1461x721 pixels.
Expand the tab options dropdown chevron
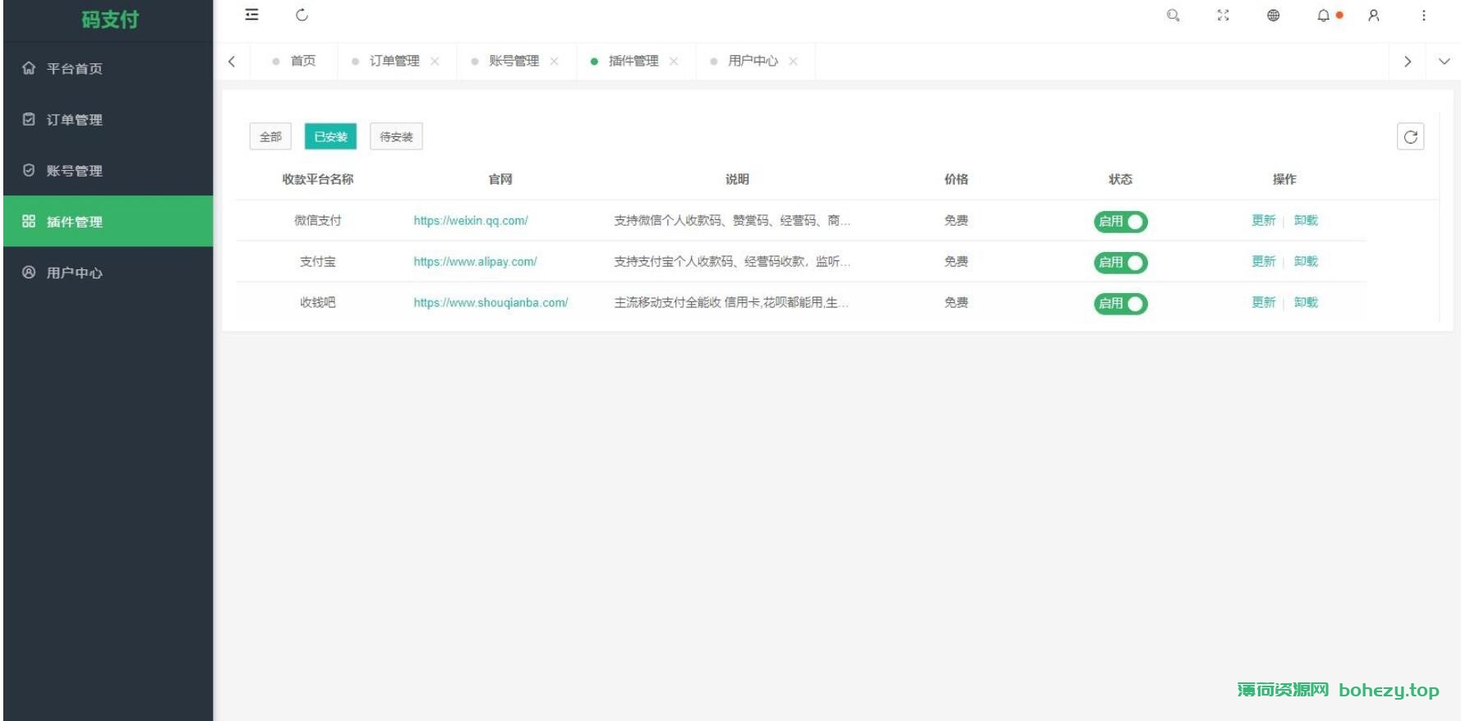coord(1444,61)
